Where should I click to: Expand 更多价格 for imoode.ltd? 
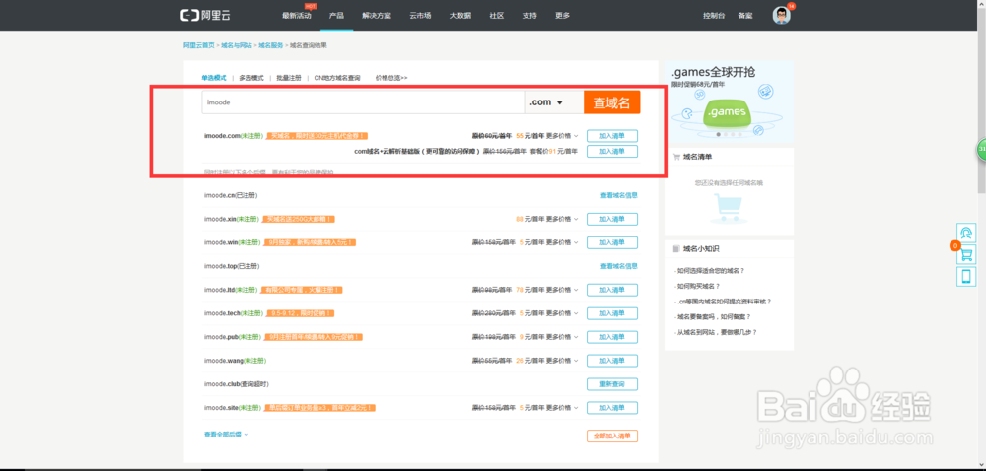(x=562, y=290)
